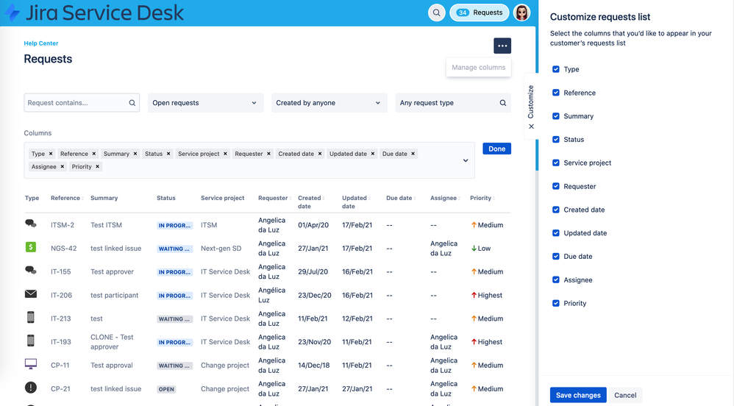734x406 pixels.
Task: Click the OPEN status badge for CP-21
Action: click(166, 389)
